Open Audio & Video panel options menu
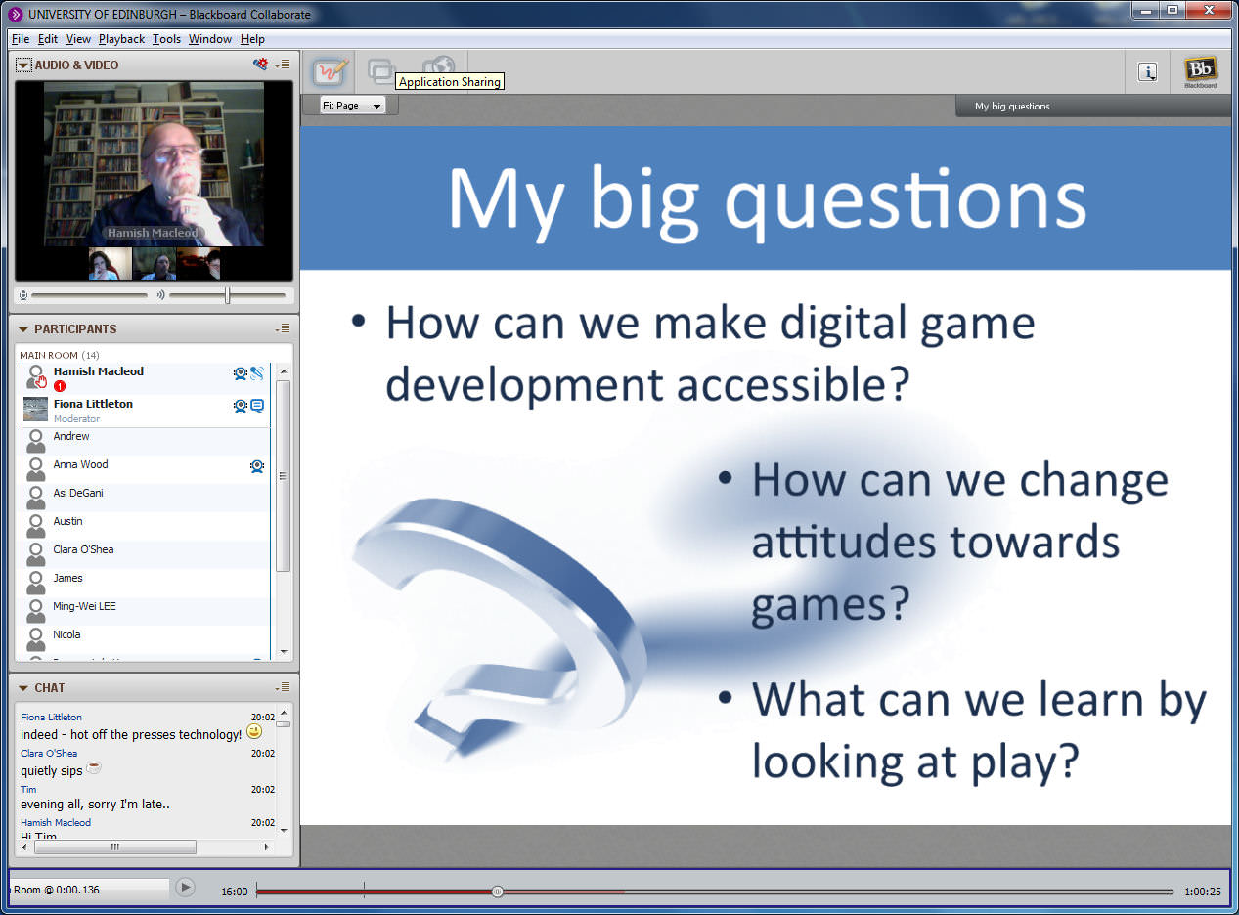1239x915 pixels. [x=283, y=65]
